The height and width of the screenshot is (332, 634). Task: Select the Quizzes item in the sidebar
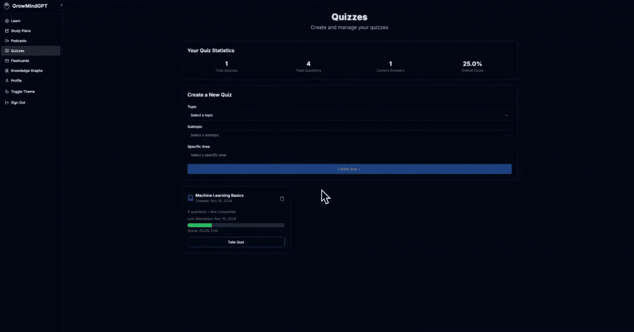coord(31,51)
